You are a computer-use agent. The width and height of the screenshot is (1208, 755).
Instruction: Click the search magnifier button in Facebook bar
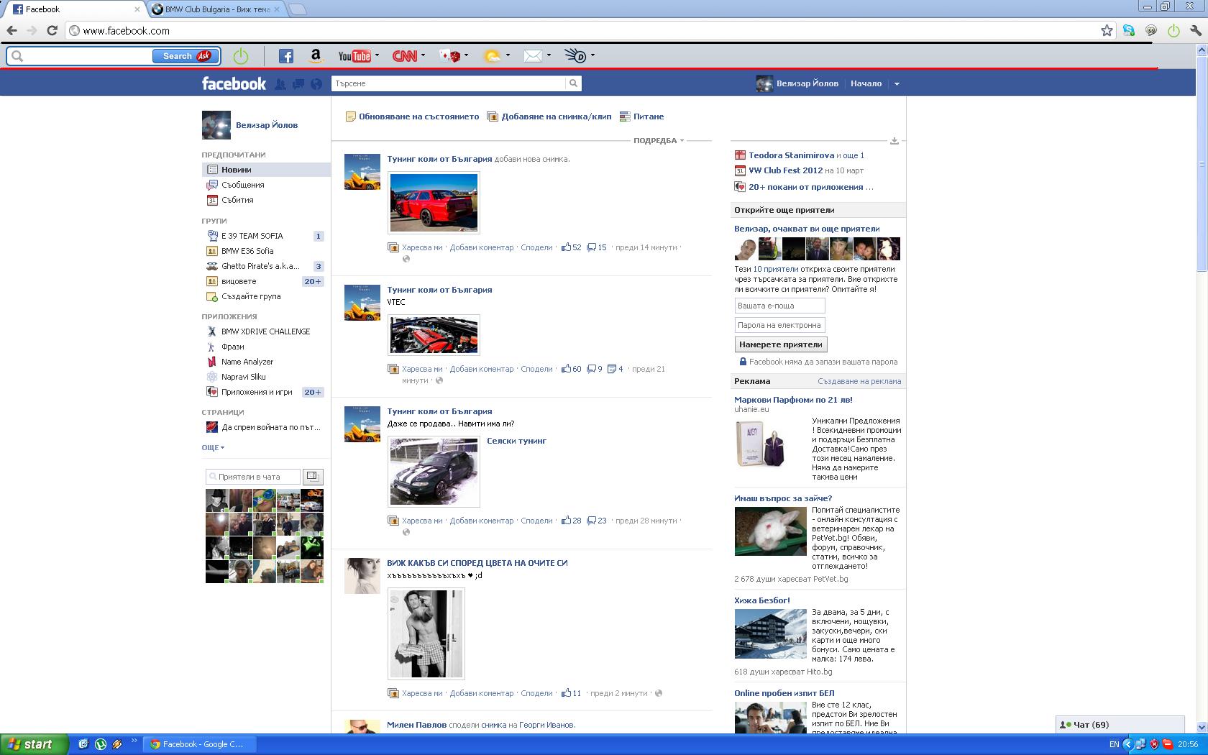click(x=573, y=83)
